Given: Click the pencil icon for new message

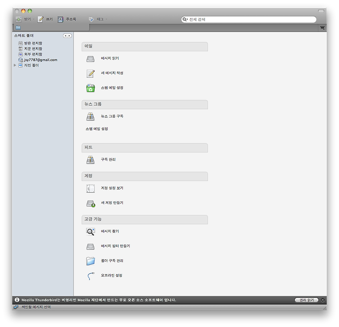Looking at the screenshot, I should [x=90, y=74].
